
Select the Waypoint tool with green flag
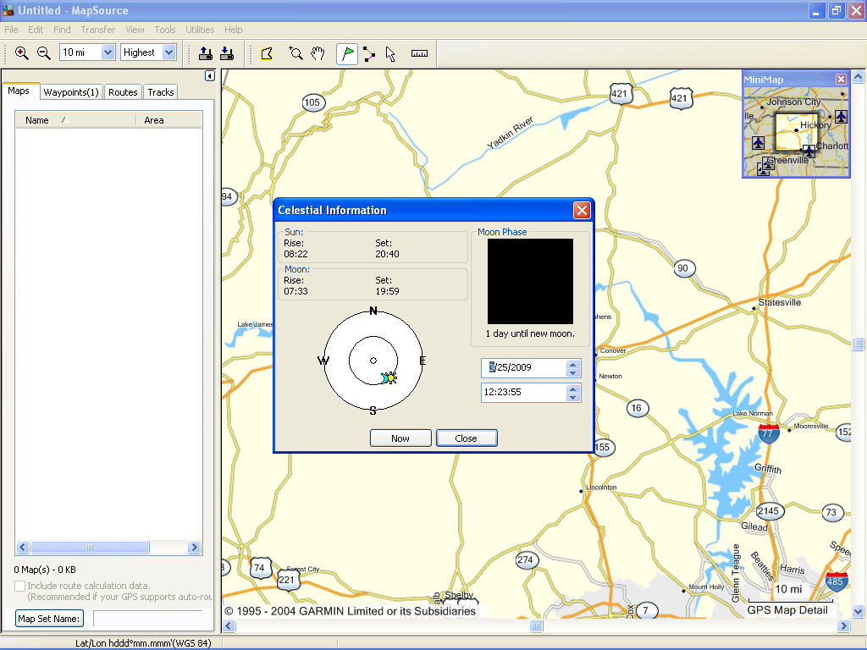[347, 53]
